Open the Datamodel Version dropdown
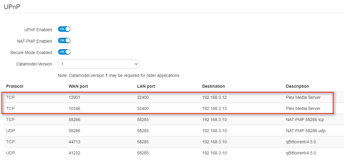The width and height of the screenshot is (344, 167). (98, 64)
